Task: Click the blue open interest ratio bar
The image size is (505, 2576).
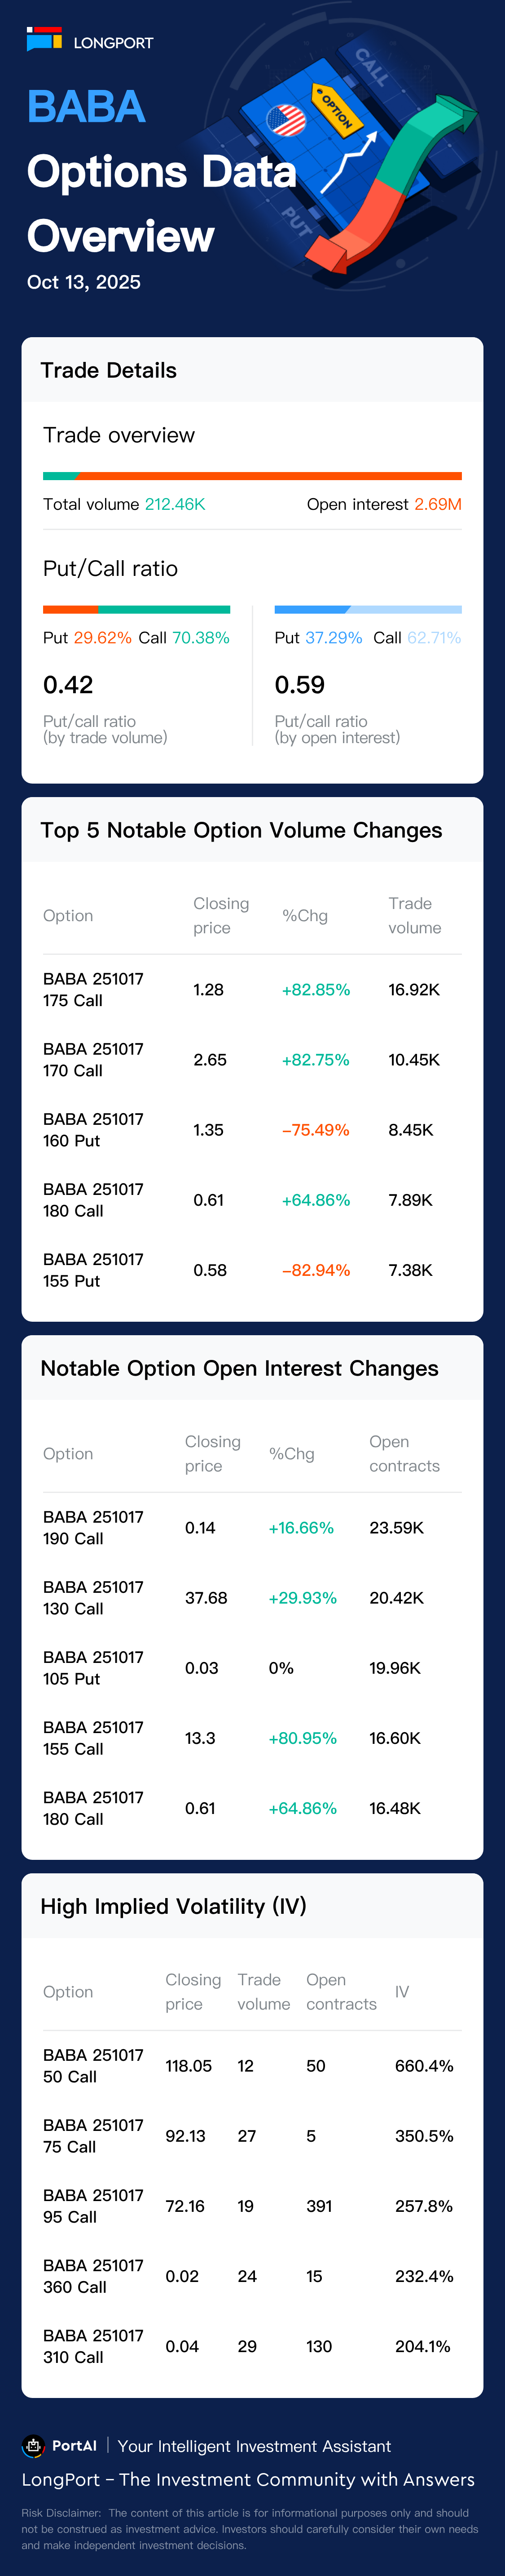Action: coord(367,609)
